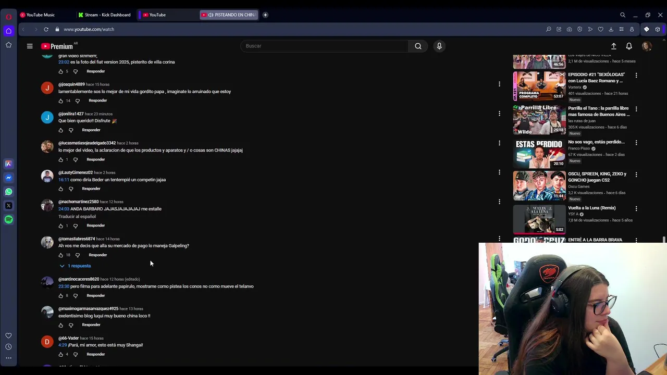Reply to the @joaquin4889 comment
Image resolution: width=667 pixels, height=375 pixels.
98,101
